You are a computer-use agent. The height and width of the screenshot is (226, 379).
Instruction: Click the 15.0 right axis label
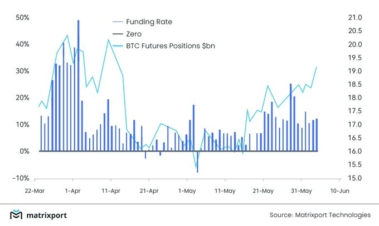coord(356,178)
